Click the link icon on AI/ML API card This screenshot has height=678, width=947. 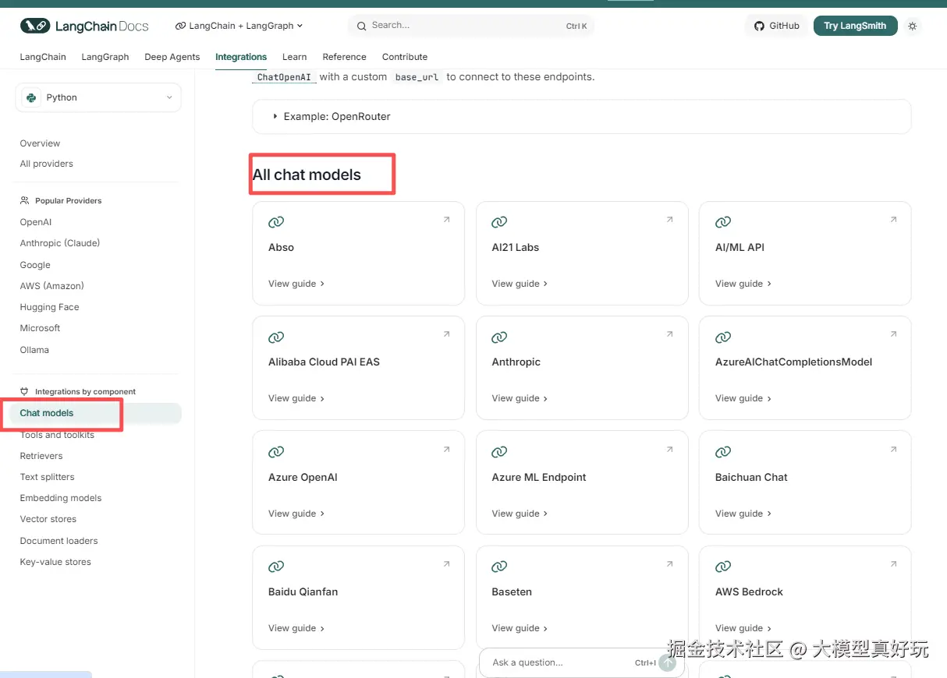point(723,223)
